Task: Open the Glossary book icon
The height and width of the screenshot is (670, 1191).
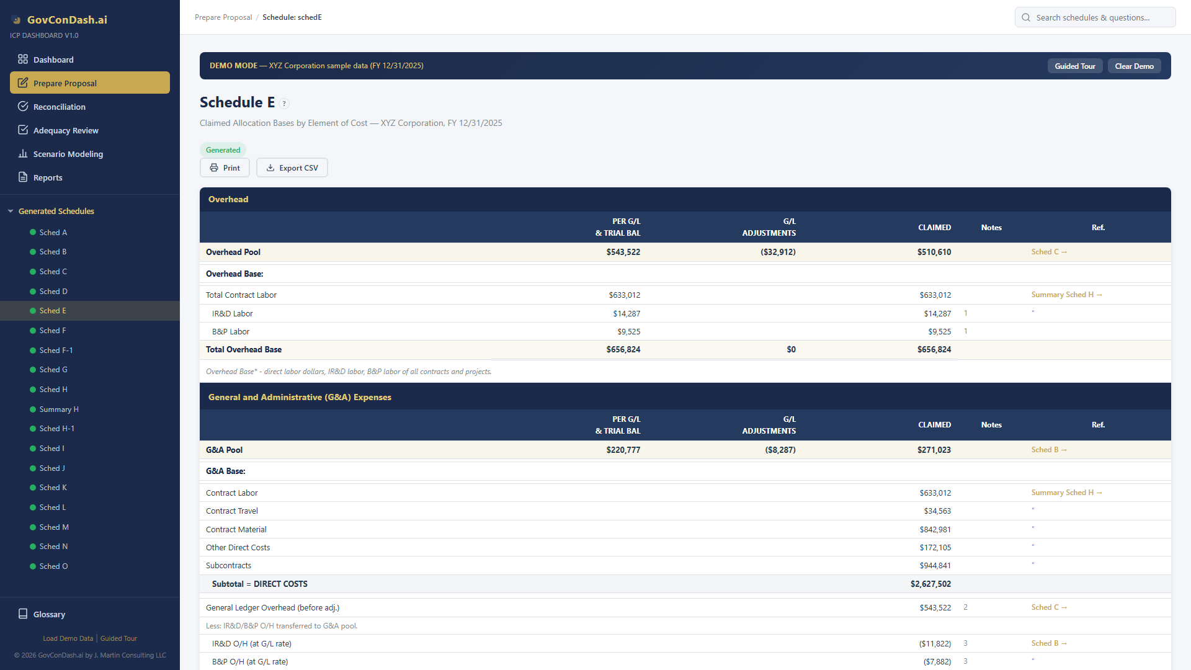Action: [x=23, y=614]
